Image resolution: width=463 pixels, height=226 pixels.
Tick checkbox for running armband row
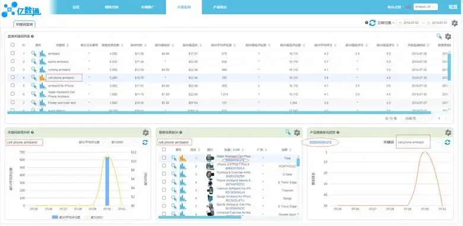coord(12,69)
